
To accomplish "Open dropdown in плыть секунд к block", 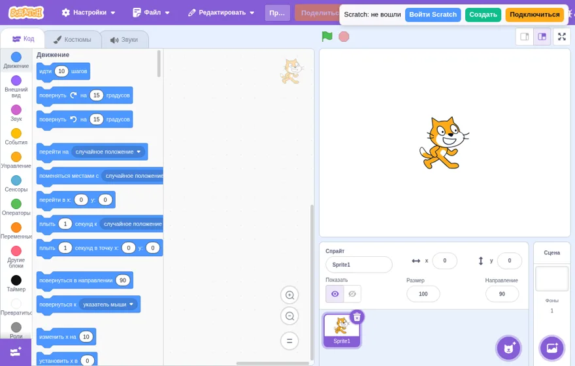I will 131,224.
